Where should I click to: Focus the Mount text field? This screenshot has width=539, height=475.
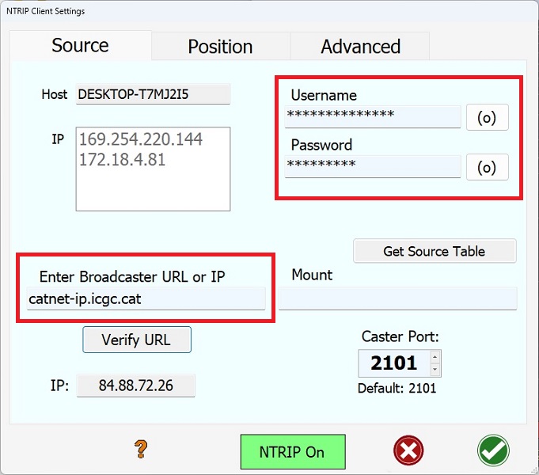coord(397,299)
